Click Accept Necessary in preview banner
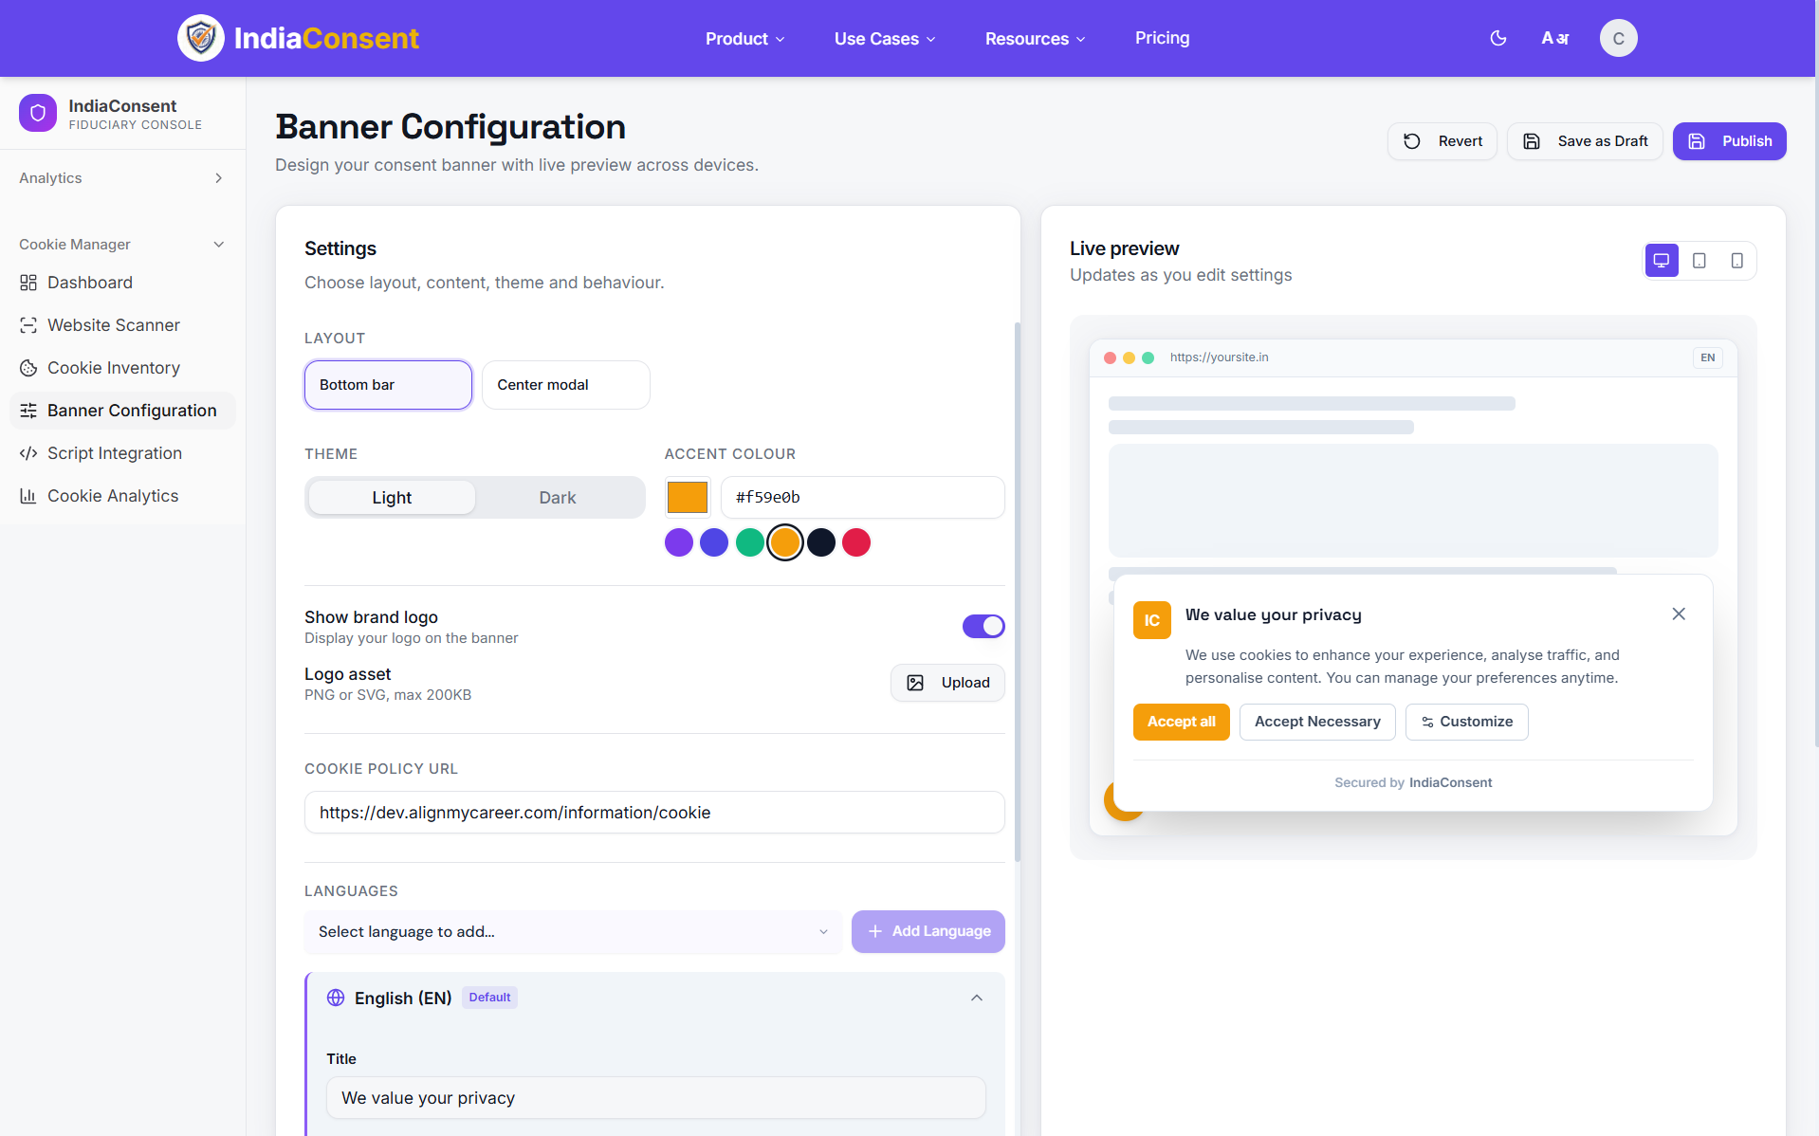The width and height of the screenshot is (1819, 1136). 1317,722
